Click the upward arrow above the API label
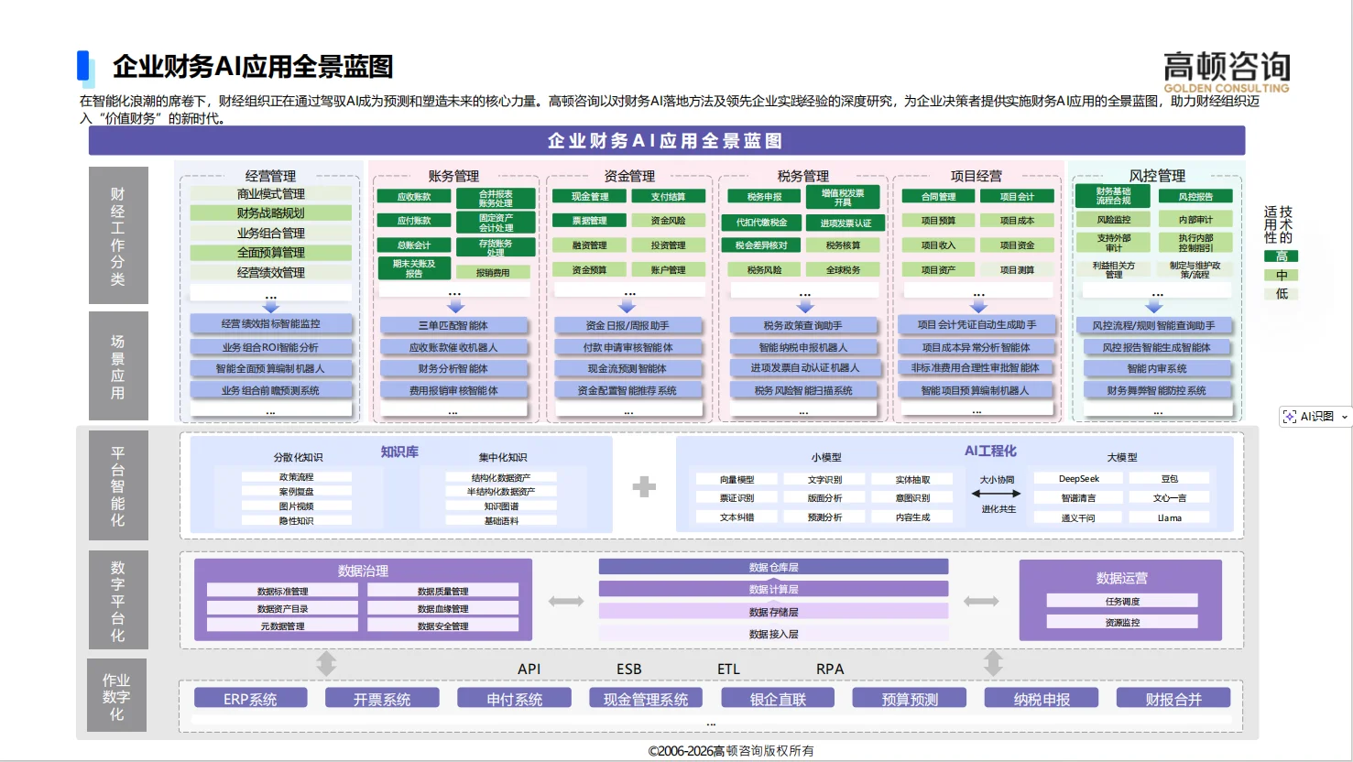The image size is (1353, 762). point(326,661)
